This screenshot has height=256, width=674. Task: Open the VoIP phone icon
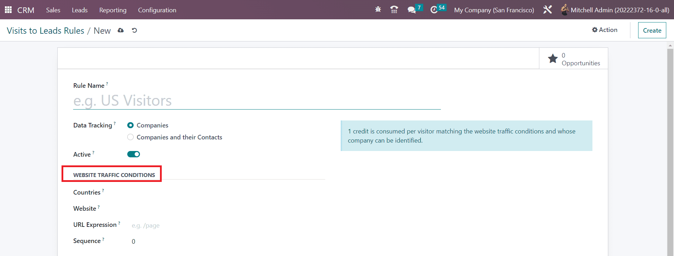[x=394, y=10]
